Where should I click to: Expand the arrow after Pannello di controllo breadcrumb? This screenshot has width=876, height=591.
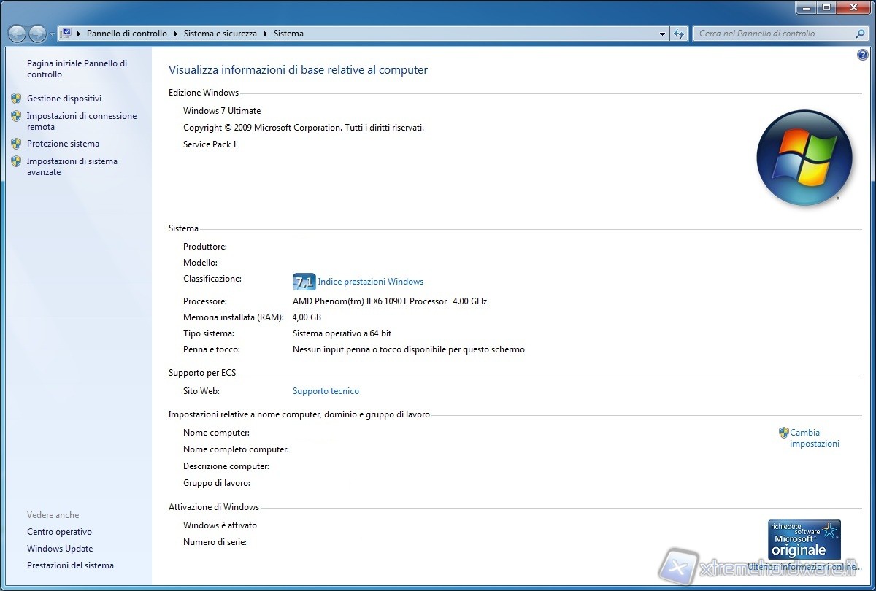pyautogui.click(x=175, y=34)
